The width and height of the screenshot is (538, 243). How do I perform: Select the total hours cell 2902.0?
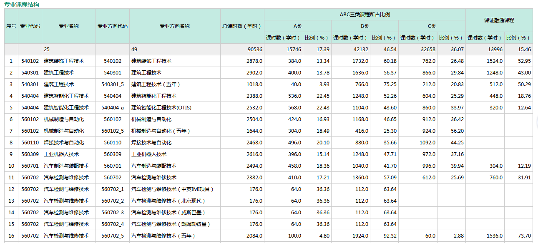coord(242,72)
